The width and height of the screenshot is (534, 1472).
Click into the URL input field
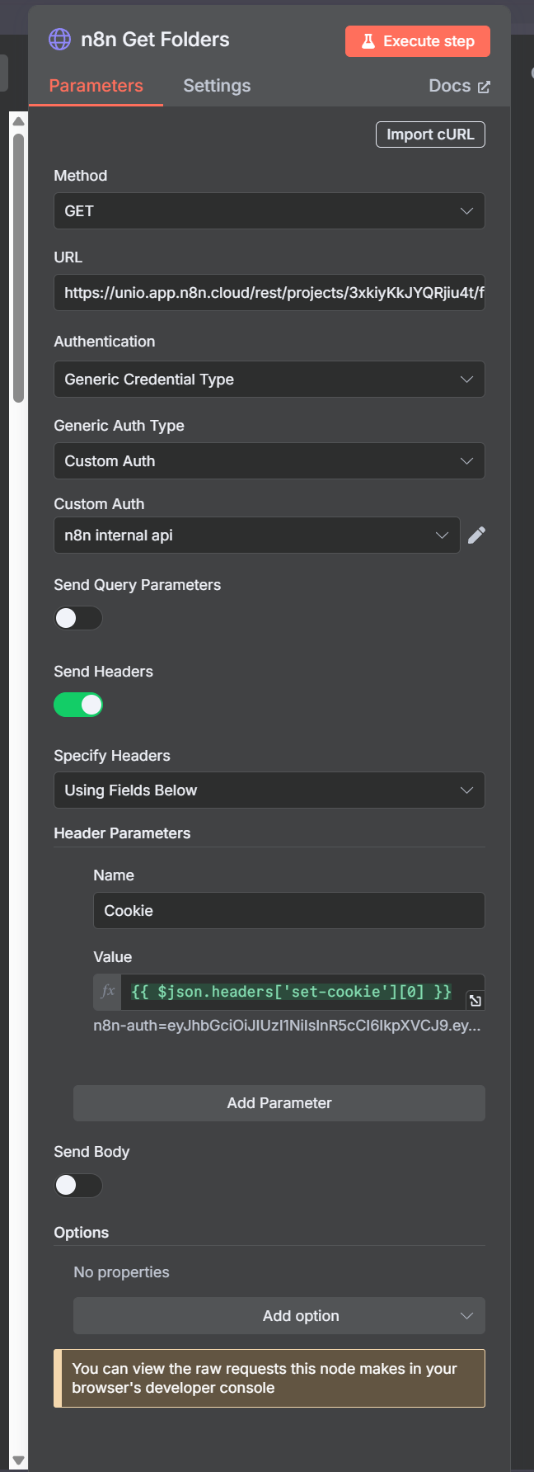[269, 293]
